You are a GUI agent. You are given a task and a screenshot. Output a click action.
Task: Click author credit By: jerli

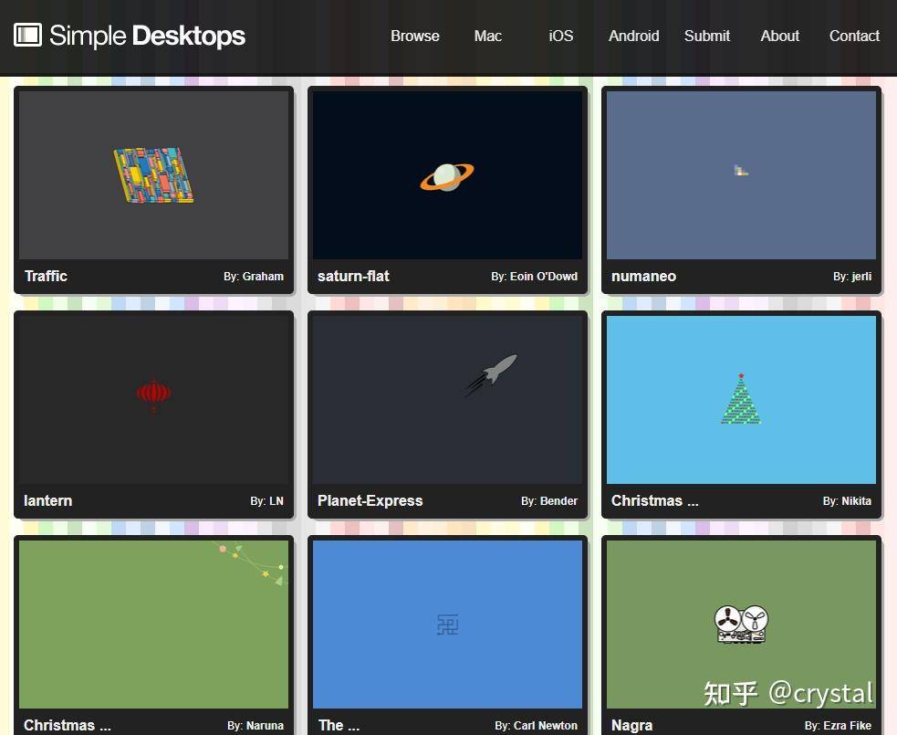tap(852, 277)
